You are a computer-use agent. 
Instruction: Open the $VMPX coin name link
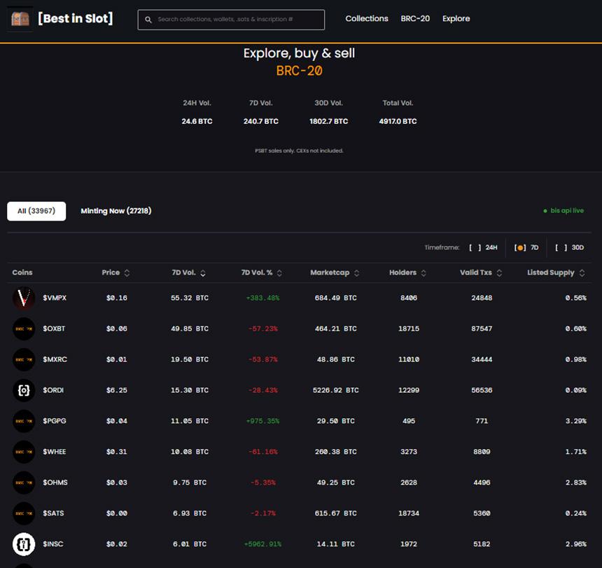[x=55, y=298]
